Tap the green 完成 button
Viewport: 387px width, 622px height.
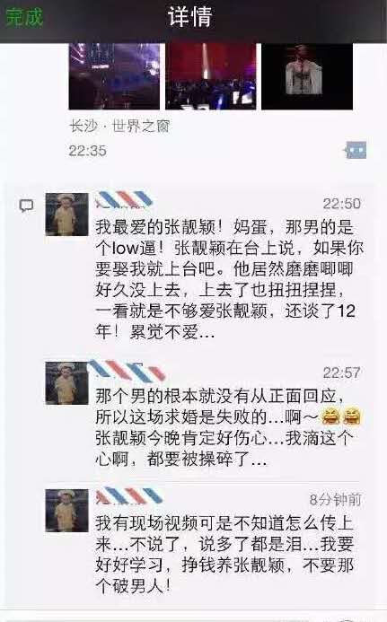(24, 17)
